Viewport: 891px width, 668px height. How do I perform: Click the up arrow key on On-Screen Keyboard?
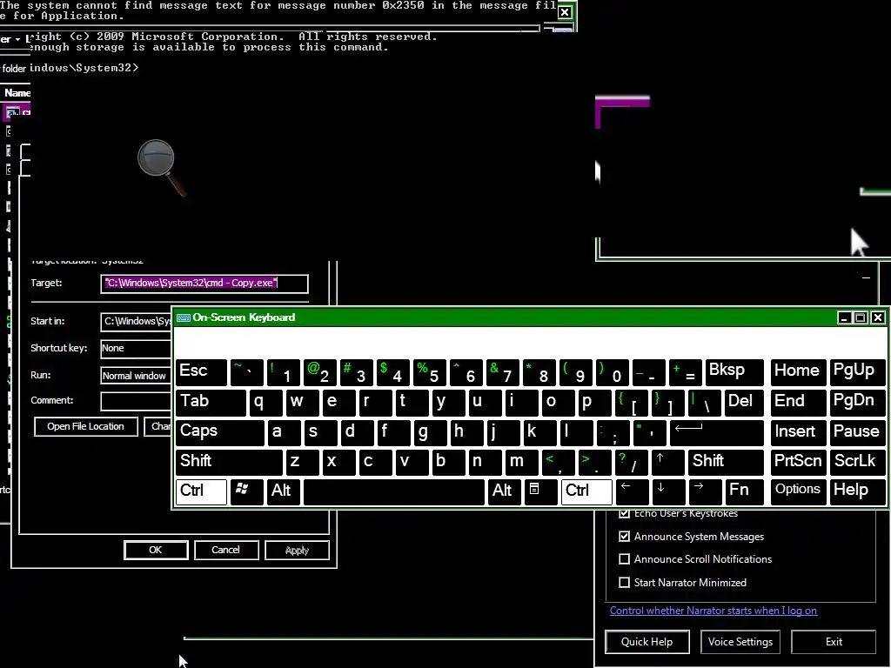(667, 462)
